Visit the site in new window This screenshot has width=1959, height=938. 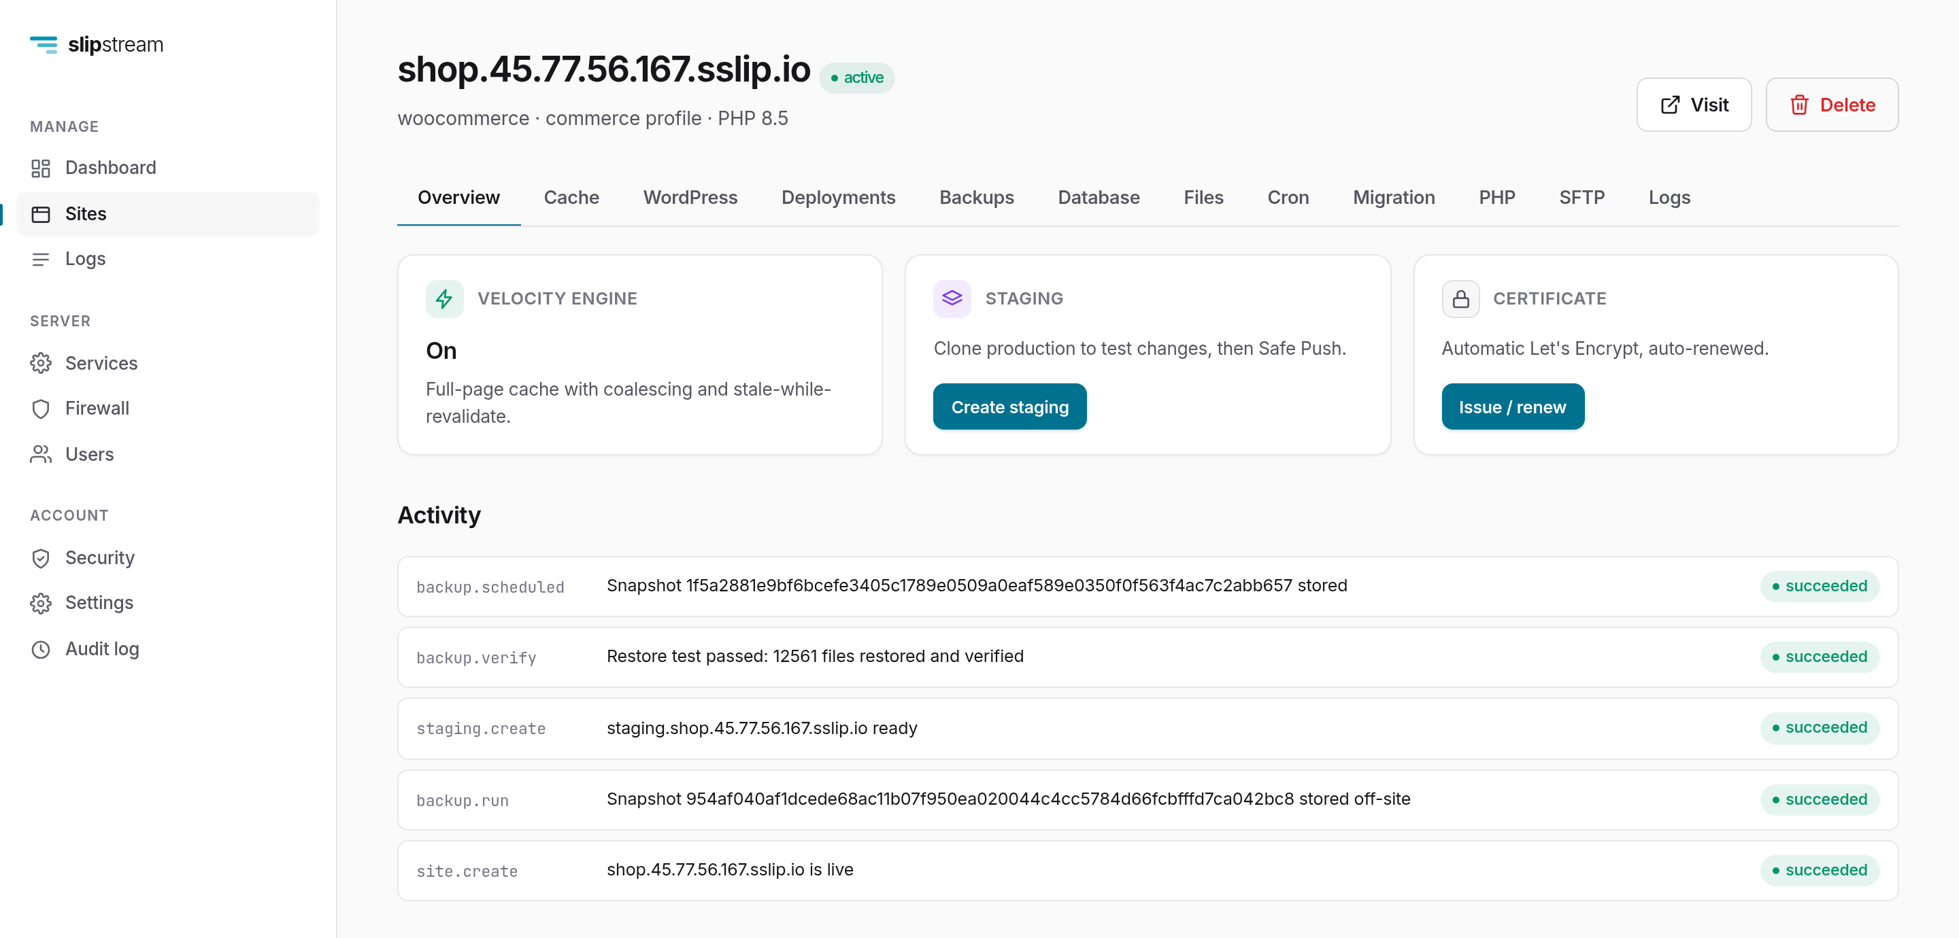click(1693, 105)
